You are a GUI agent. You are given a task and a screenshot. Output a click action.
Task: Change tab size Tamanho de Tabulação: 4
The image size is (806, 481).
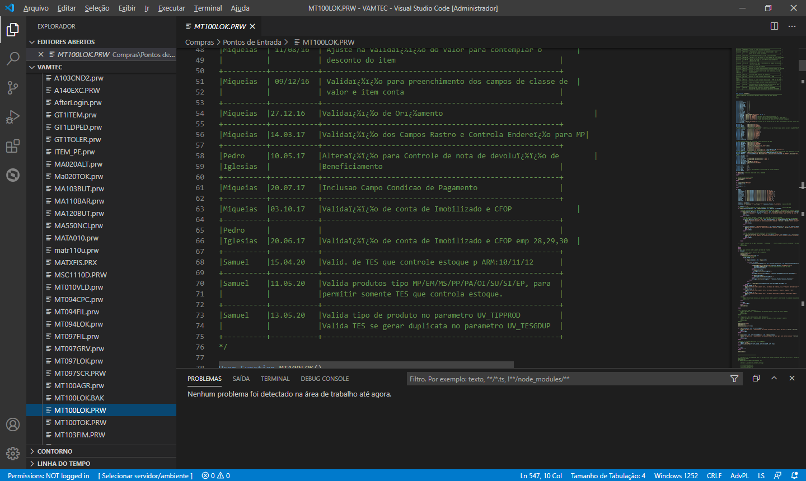tap(608, 475)
